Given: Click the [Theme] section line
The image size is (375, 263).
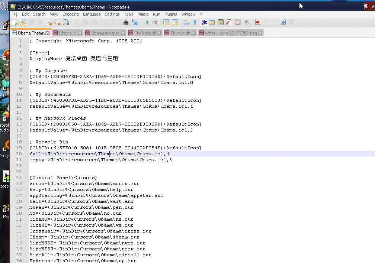Looking at the screenshot, I should [39, 53].
